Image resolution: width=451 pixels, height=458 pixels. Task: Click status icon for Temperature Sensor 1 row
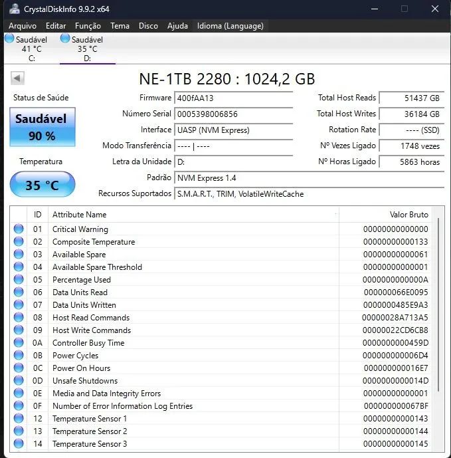click(19, 418)
